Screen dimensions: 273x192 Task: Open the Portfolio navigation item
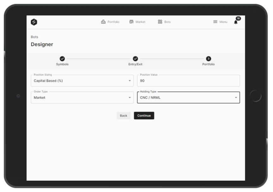[110, 22]
